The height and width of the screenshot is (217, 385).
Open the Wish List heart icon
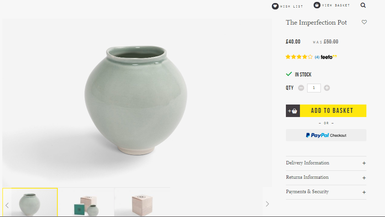[275, 6]
